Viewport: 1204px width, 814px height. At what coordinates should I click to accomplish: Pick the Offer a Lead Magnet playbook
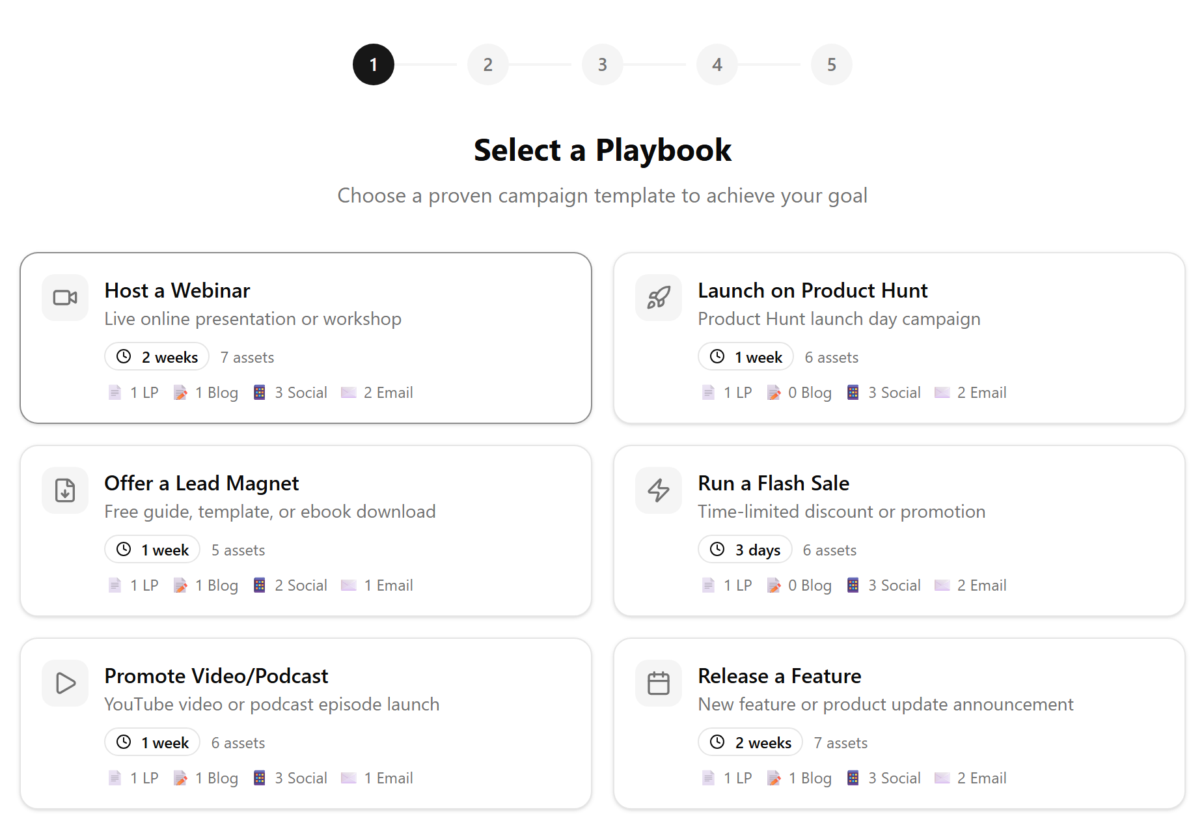click(x=306, y=531)
